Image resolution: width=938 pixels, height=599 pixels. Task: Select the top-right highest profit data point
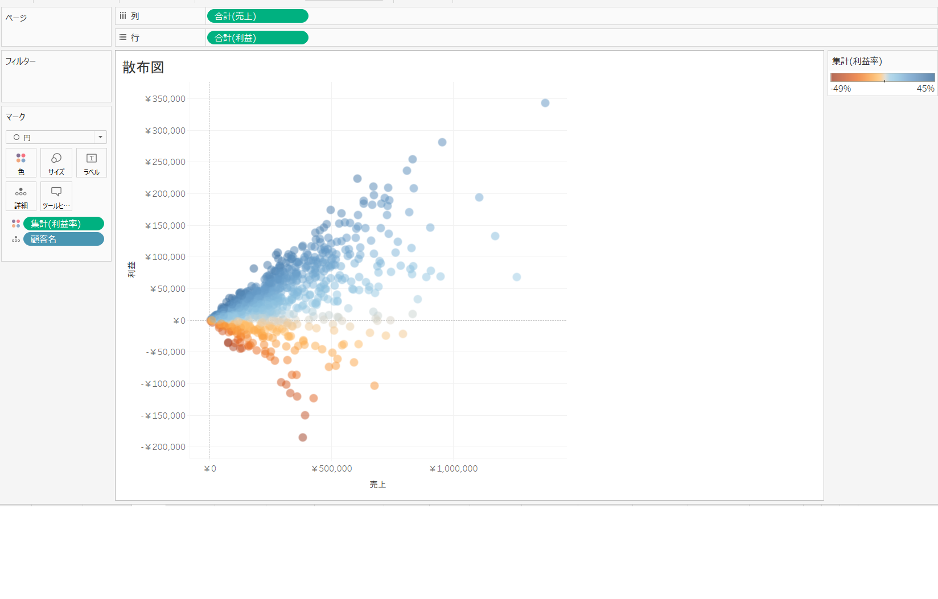coord(545,103)
